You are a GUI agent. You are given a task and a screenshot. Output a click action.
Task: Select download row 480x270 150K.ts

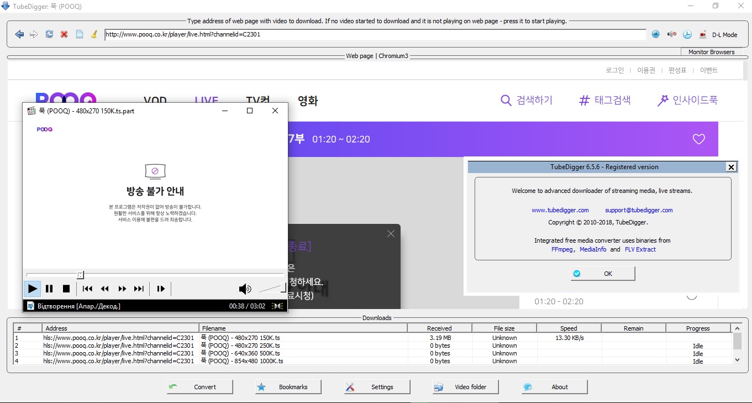pos(373,338)
